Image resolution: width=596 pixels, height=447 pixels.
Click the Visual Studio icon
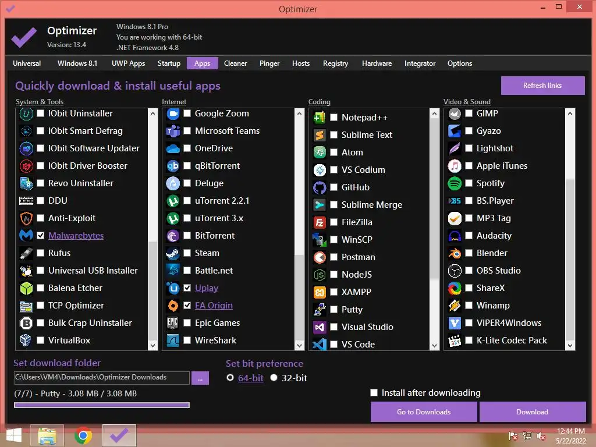point(320,327)
